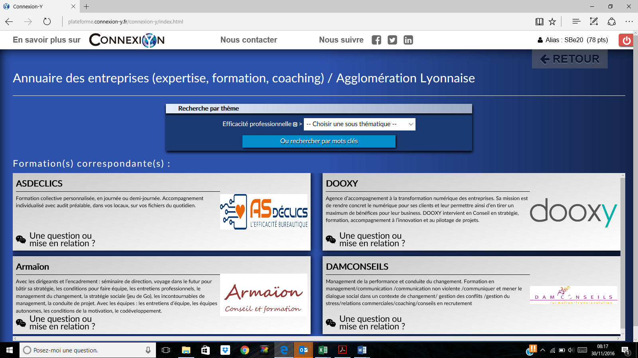Open File Explorer from the taskbar
This screenshot has width=638, height=358.
pyautogui.click(x=186, y=350)
